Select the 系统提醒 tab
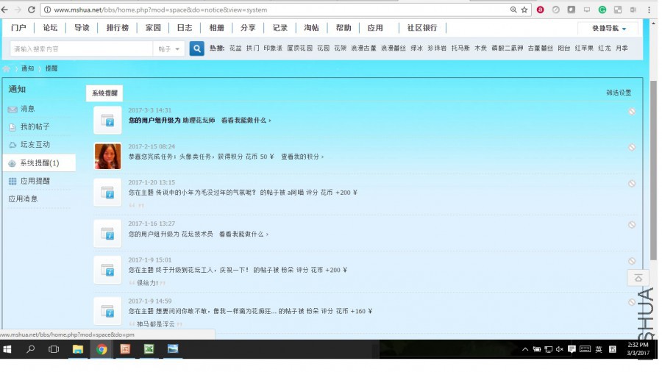The height and width of the screenshot is (372, 662). (104, 93)
